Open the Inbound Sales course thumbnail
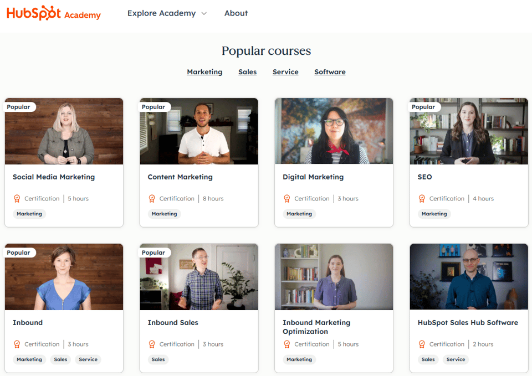The width and height of the screenshot is (532, 376). click(x=199, y=277)
